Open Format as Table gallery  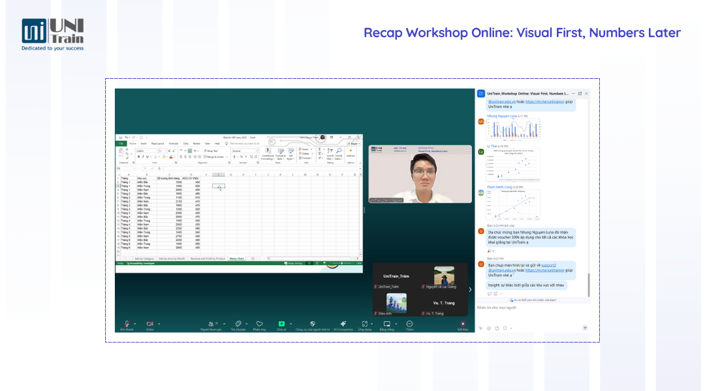[281, 154]
